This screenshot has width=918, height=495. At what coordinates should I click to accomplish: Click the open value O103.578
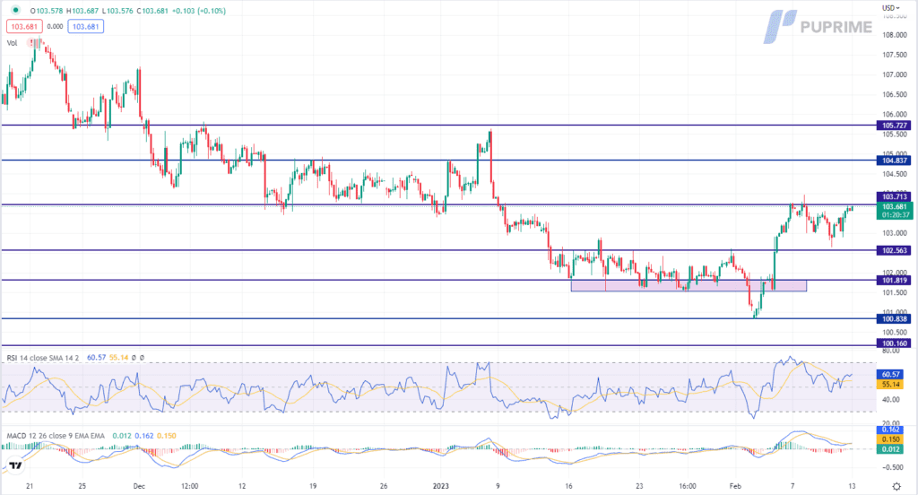pos(47,11)
